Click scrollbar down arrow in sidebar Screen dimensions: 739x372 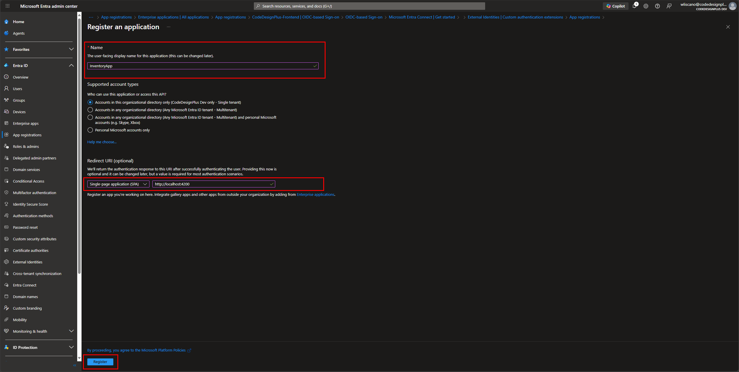(x=79, y=358)
